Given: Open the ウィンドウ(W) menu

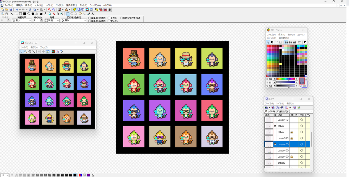Looking at the screenshot, I should point(95,5).
